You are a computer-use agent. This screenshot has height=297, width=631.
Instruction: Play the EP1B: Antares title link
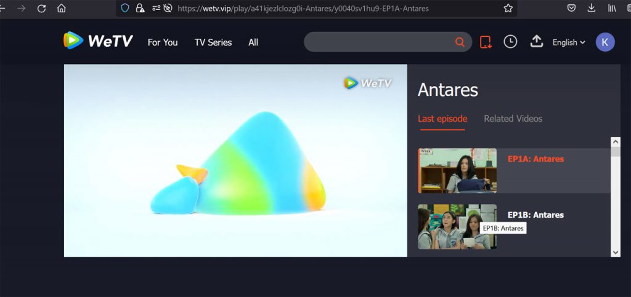[535, 215]
